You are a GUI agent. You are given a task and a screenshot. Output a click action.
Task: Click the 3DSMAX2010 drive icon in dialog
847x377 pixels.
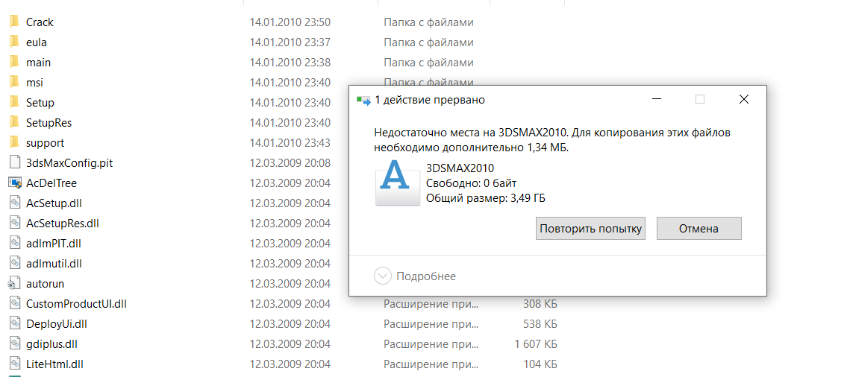tap(395, 184)
